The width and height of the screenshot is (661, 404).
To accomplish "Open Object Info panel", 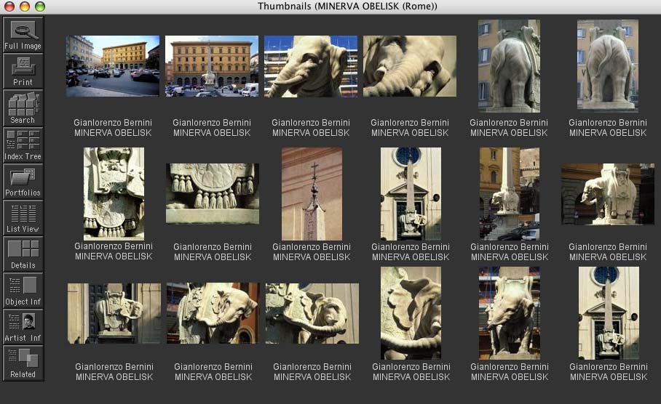I will pos(23,290).
